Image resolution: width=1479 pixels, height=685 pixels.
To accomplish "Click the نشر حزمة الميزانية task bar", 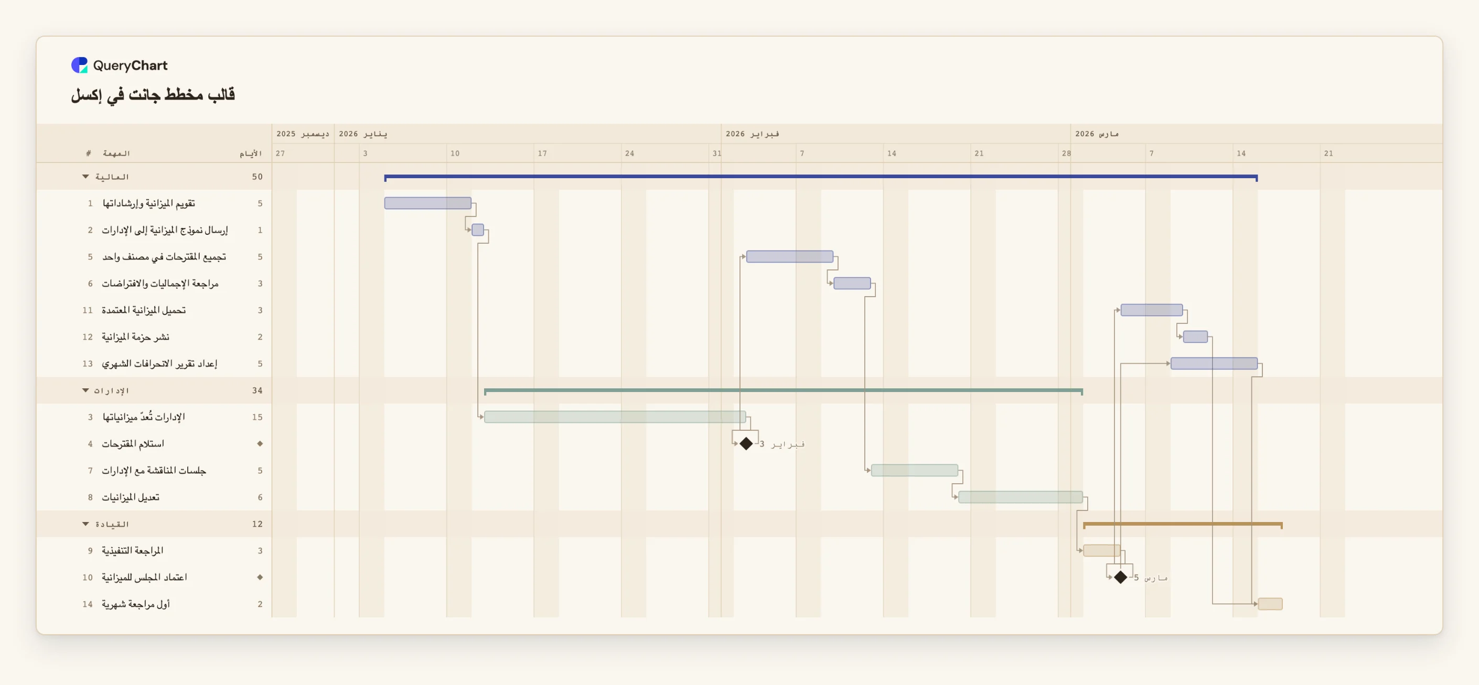I will click(1195, 337).
